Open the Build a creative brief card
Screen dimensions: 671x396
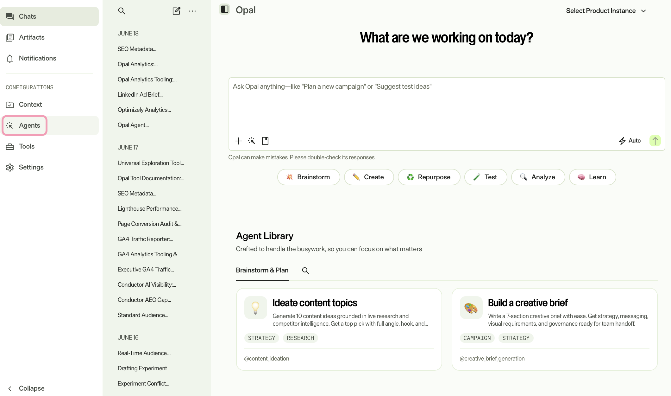555,329
